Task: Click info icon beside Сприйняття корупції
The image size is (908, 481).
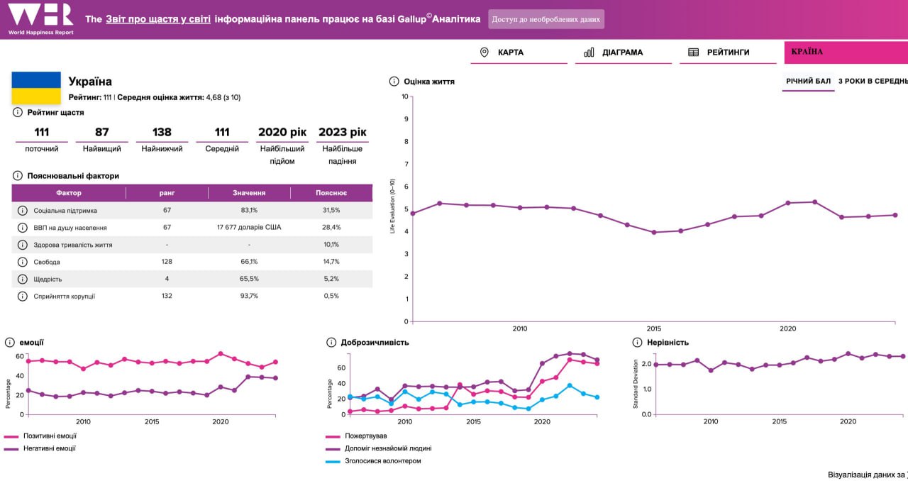Action: coord(22,296)
